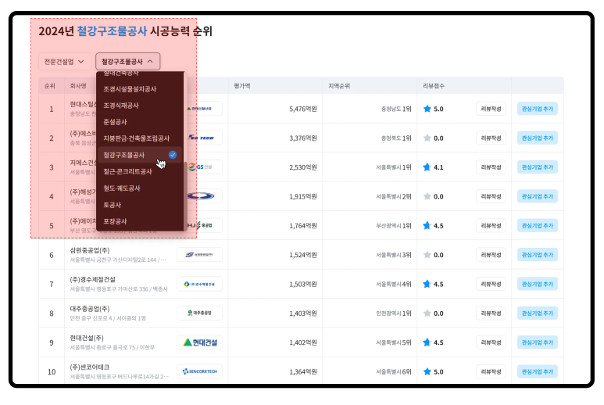Screen dimensions: 604x405
Task: Click 리뷰작성 in the 1,915억원 row
Action: [491, 196]
